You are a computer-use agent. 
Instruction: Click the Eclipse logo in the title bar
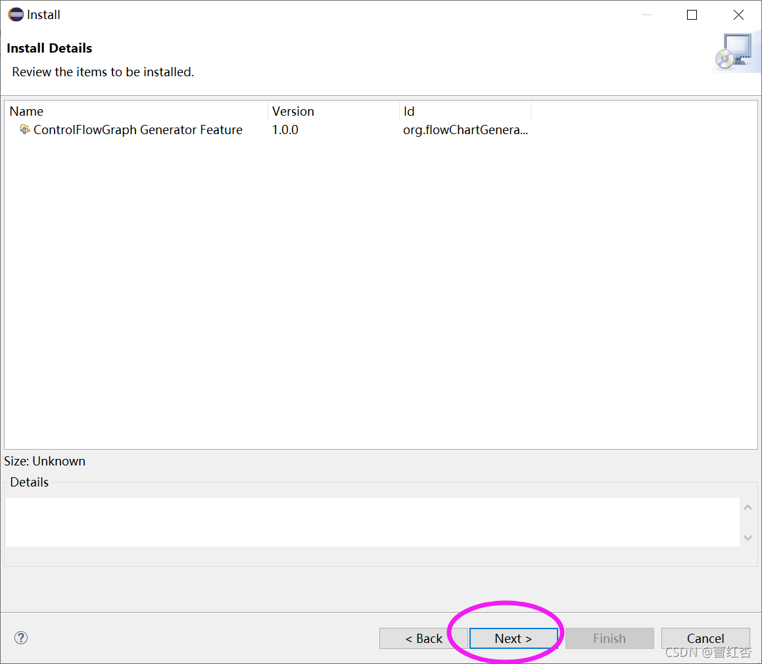[14, 14]
